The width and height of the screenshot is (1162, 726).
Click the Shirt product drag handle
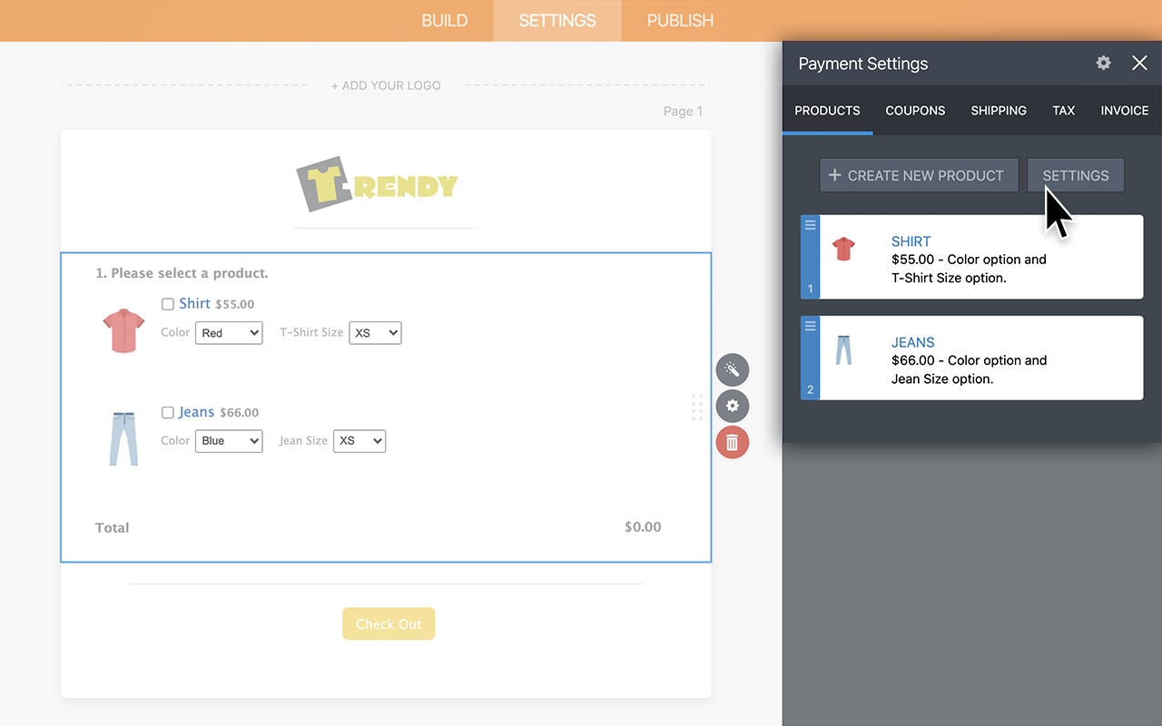click(811, 225)
